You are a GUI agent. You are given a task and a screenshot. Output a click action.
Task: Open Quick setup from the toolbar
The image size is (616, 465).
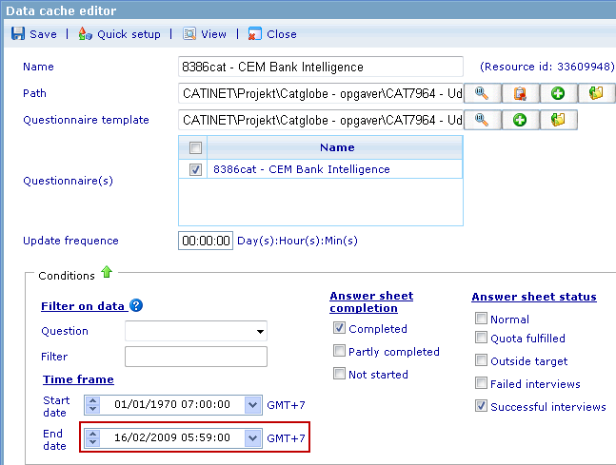click(119, 34)
